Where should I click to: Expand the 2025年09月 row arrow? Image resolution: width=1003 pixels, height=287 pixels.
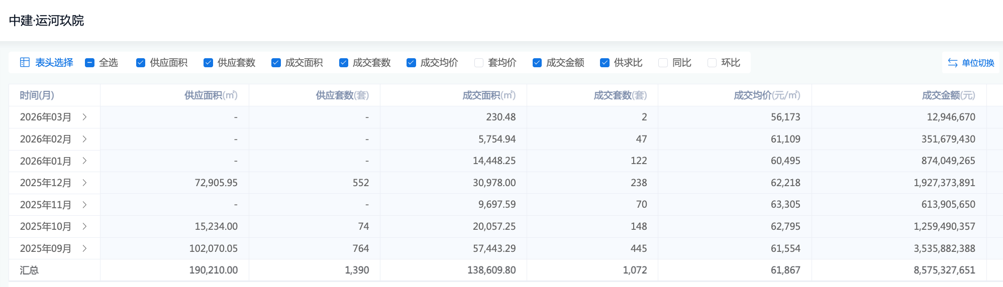[x=84, y=248]
